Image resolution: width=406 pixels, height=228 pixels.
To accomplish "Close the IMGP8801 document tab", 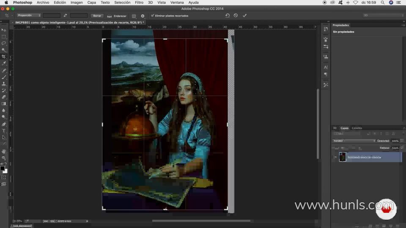I will point(12,22).
